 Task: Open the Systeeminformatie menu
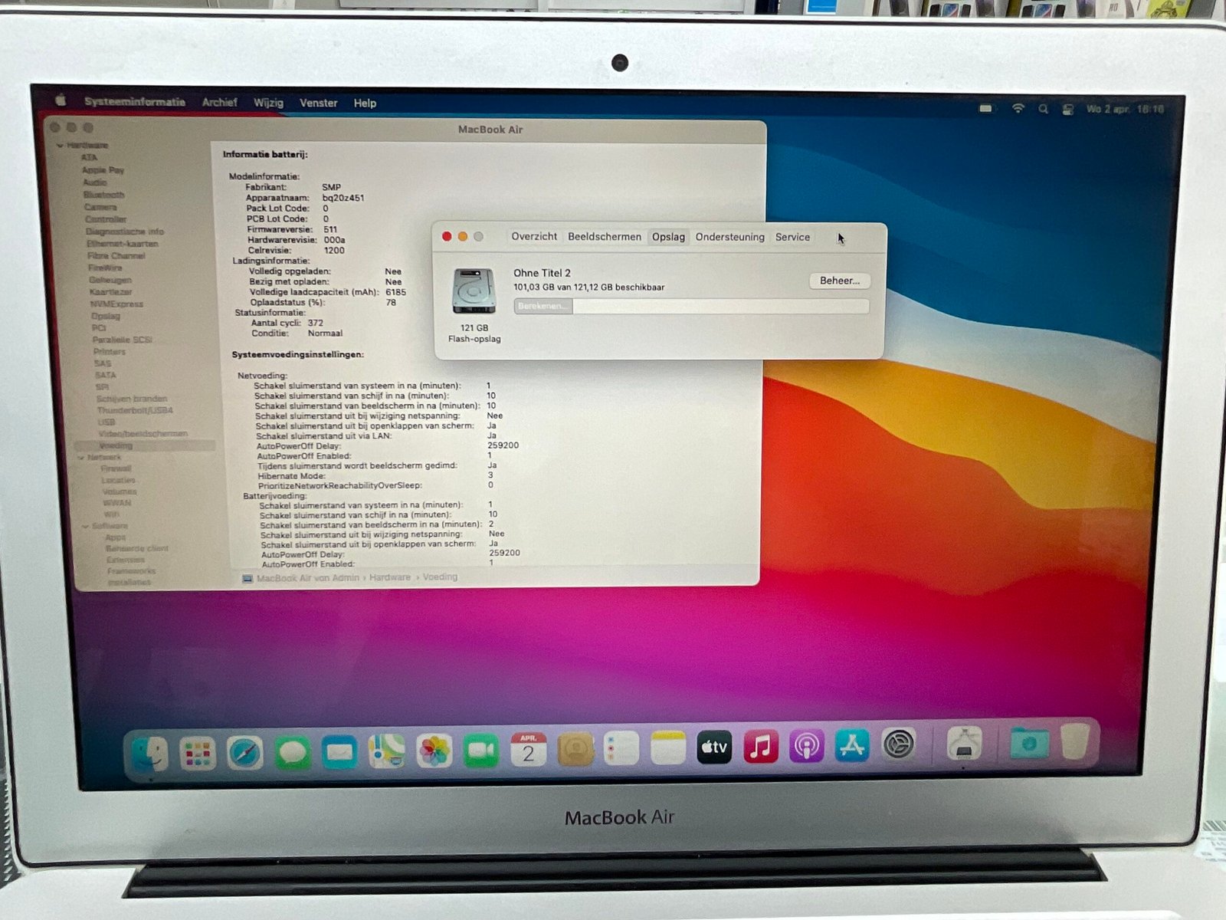point(135,102)
